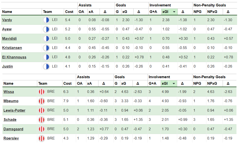Sort the Leicester table by Cost header

point(69,12)
